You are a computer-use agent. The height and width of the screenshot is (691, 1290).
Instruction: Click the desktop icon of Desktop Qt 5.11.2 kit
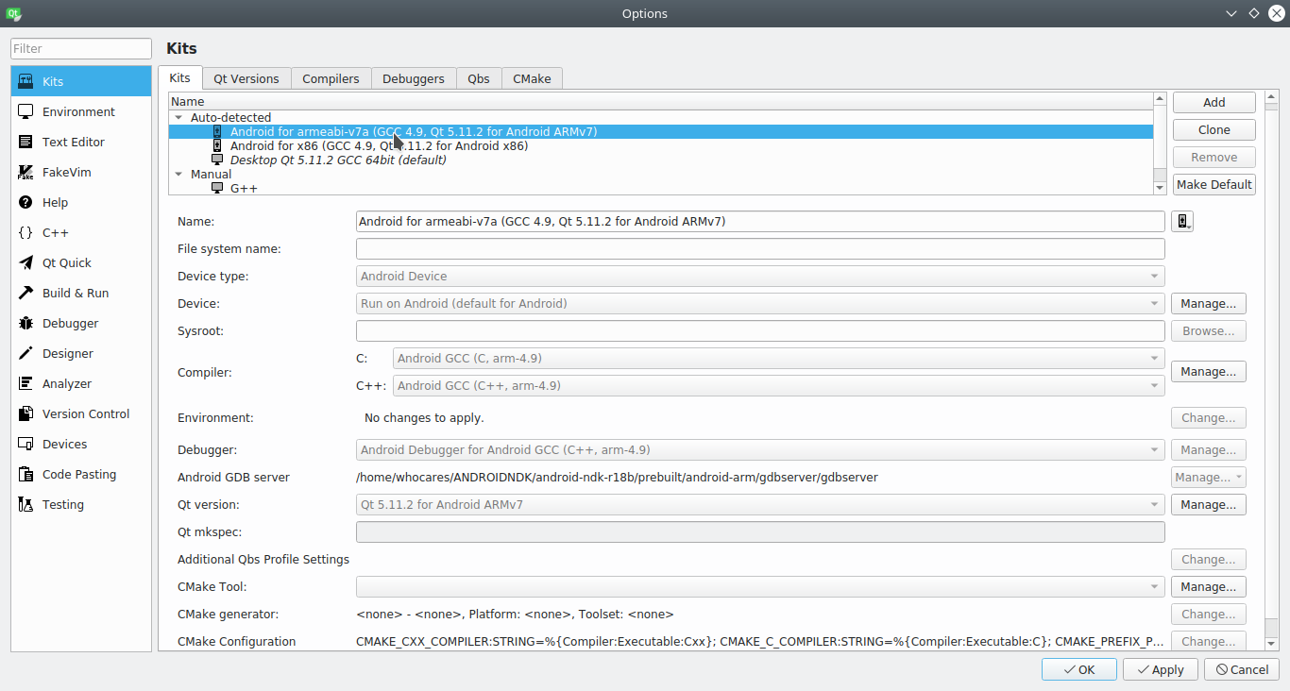coord(217,160)
